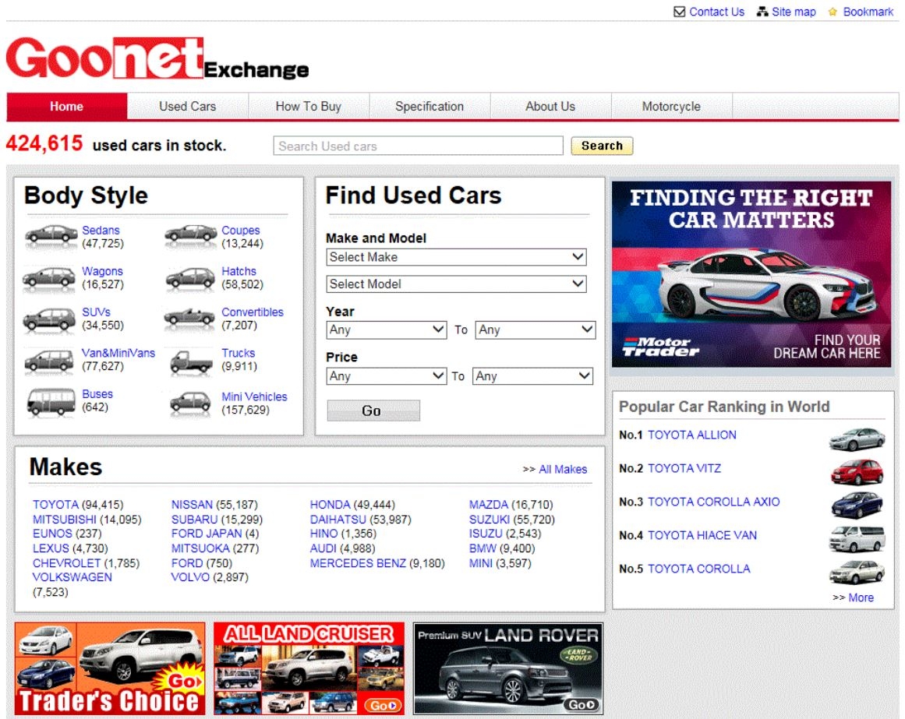
Task: Focus the Search Used cars field
Action: pyautogui.click(x=419, y=146)
